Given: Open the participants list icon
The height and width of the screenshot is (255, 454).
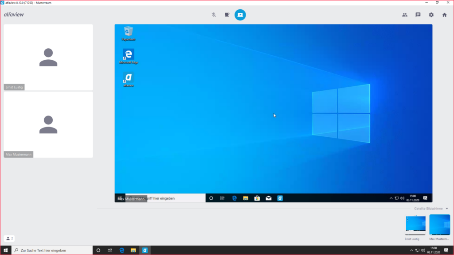Looking at the screenshot, I should click(x=404, y=15).
